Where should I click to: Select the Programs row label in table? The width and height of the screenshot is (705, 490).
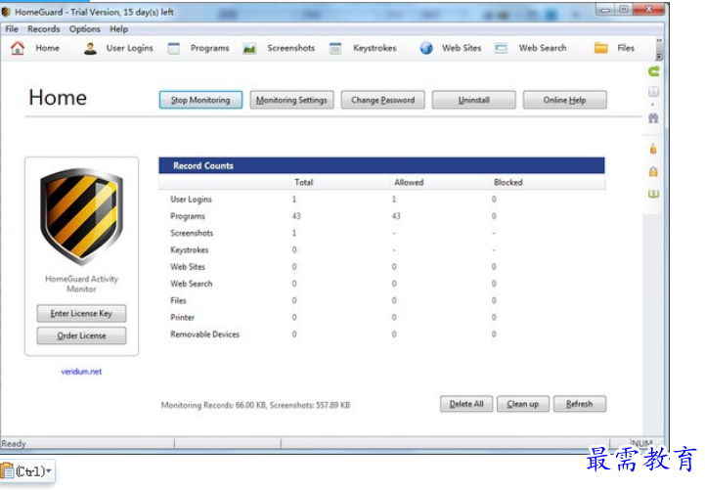click(188, 216)
